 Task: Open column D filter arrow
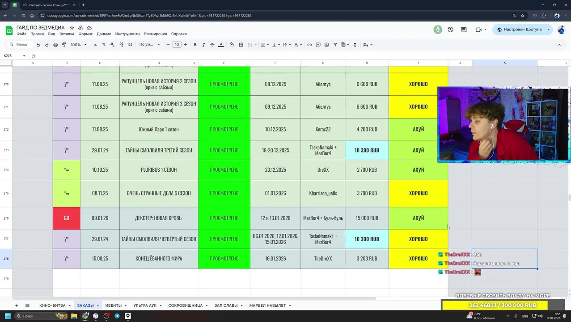point(194,63)
